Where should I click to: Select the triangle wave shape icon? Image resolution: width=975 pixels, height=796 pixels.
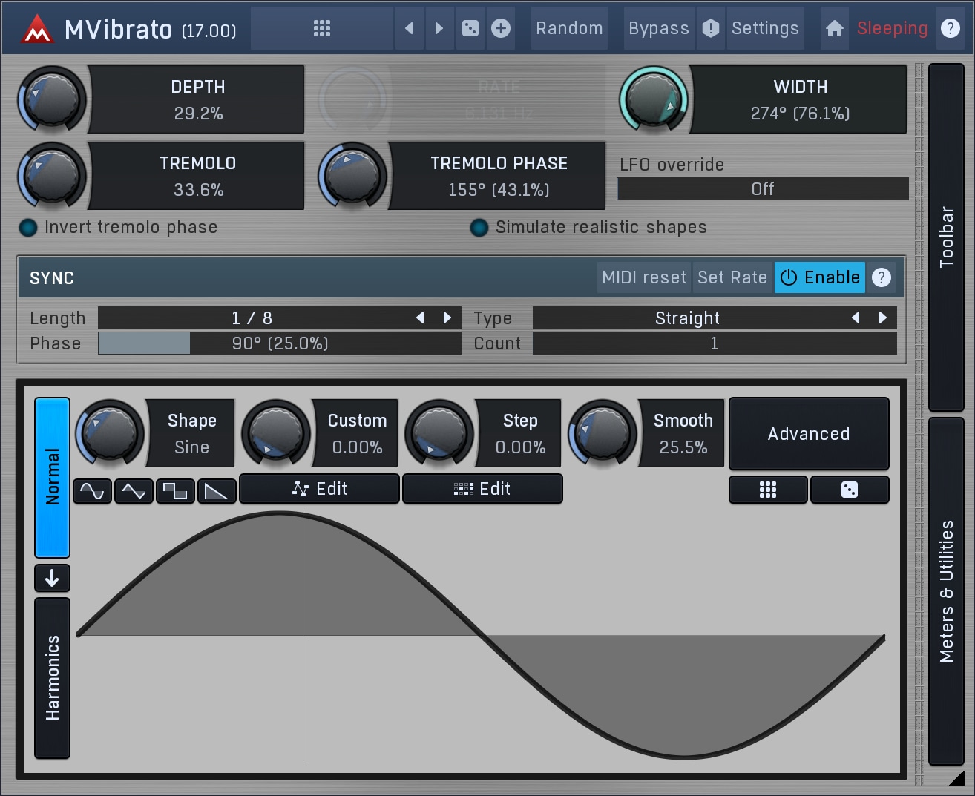134,491
